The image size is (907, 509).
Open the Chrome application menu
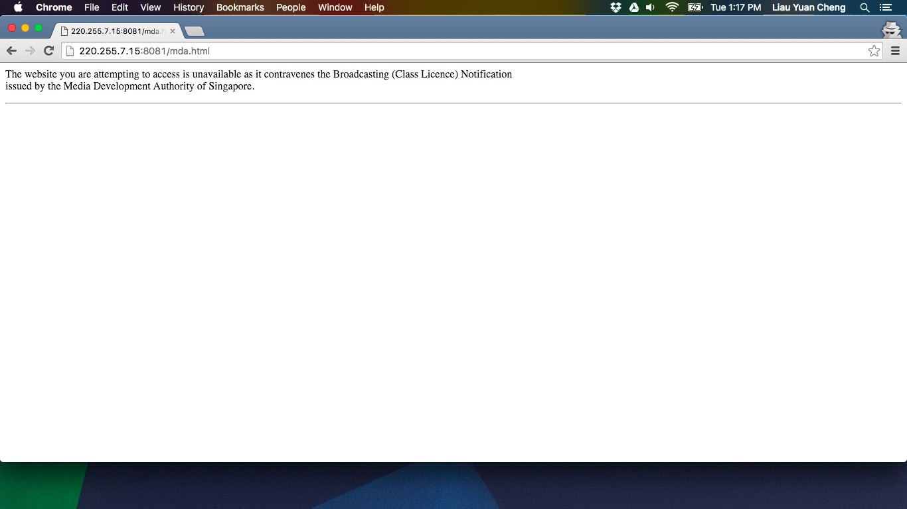[54, 7]
